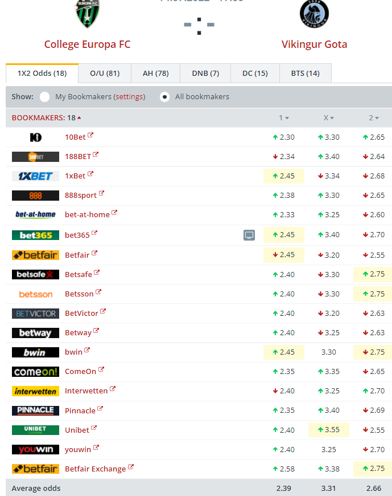Sort by the X draw column header
The height and width of the screenshot is (496, 392).
(329, 118)
